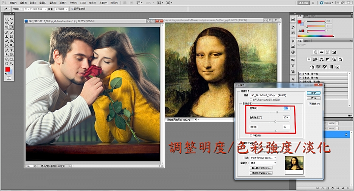Click the save statistics button
Viewport: 354px width, 191px height.
coord(261,173)
